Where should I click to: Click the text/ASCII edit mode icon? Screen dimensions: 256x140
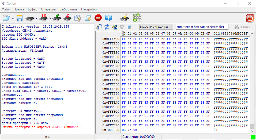click(99, 27)
